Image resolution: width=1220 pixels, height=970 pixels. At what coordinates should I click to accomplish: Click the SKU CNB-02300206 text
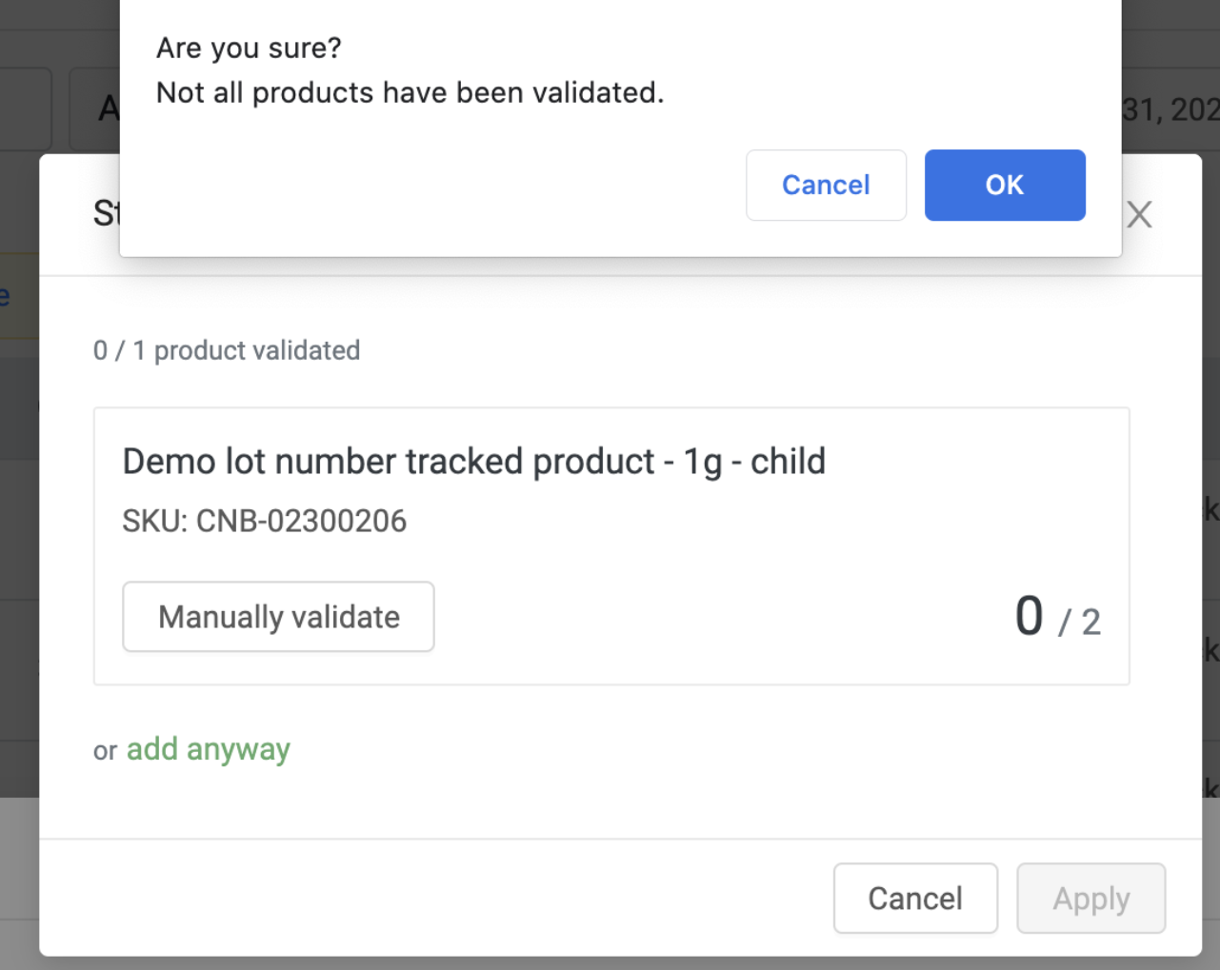click(264, 521)
